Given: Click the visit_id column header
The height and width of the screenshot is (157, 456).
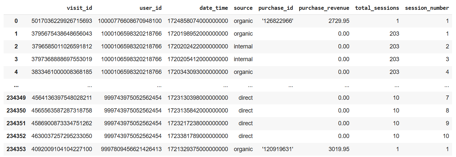Looking at the screenshot, I should click(x=79, y=8).
